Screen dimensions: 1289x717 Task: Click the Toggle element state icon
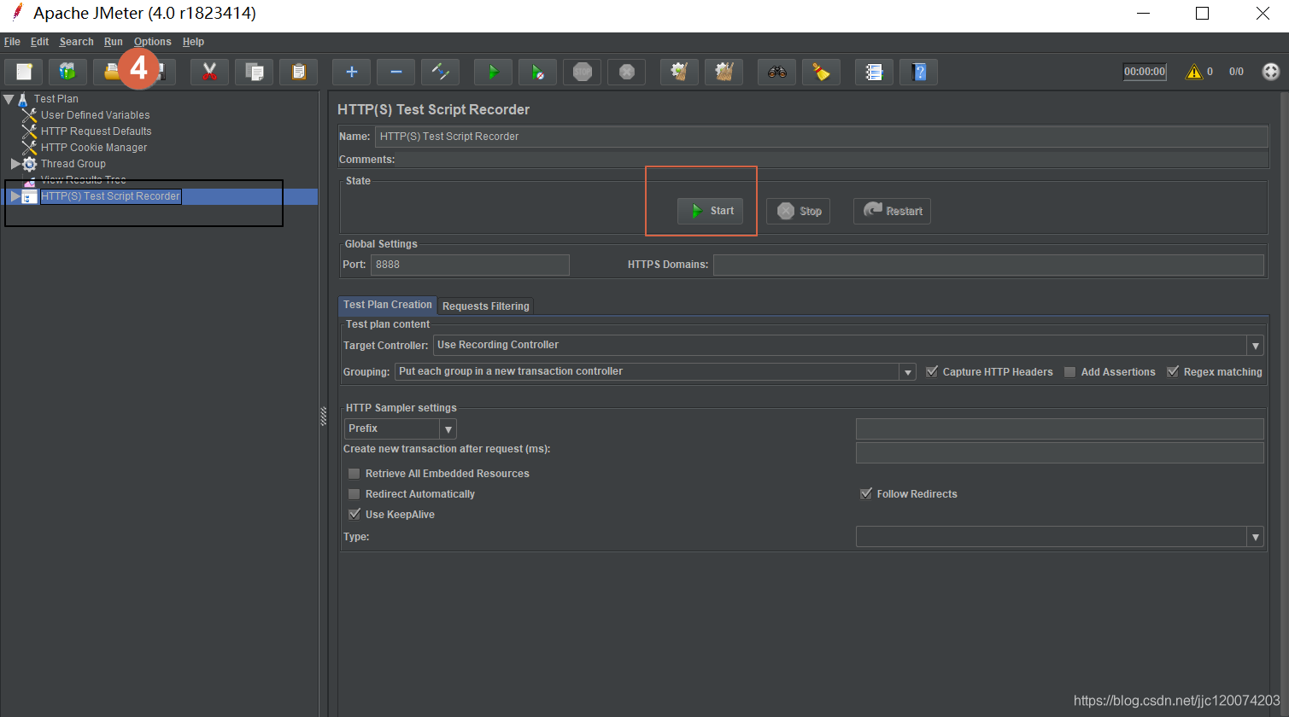point(441,72)
